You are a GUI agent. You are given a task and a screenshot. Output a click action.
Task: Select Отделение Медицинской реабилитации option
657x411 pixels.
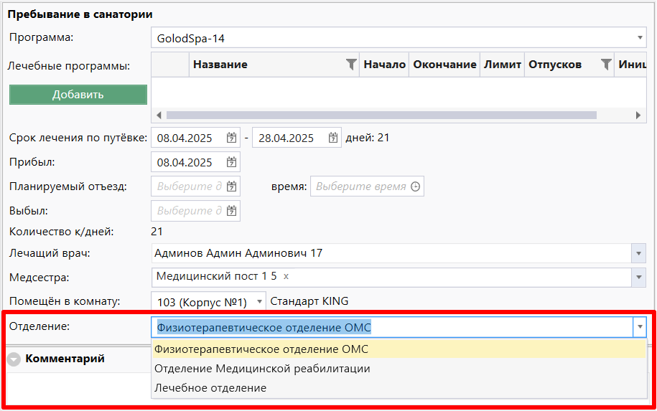click(262, 369)
